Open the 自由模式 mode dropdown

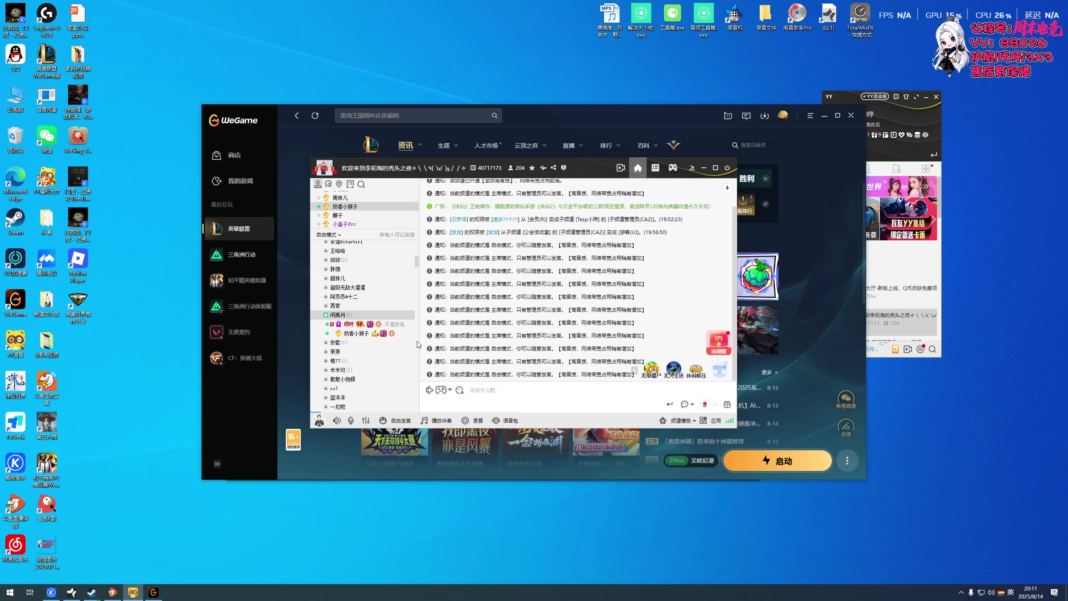point(329,235)
